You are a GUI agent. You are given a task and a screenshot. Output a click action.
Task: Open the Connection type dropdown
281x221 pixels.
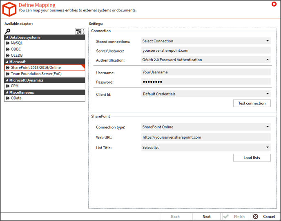click(206, 127)
